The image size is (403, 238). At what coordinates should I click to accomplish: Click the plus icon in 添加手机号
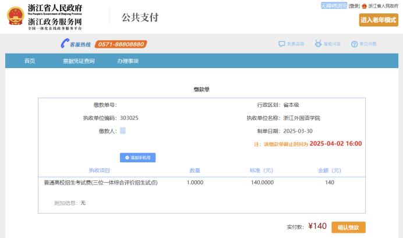coord(127,158)
